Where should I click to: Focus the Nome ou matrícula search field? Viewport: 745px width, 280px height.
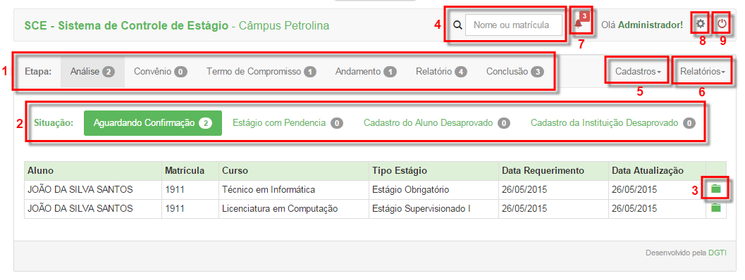[514, 25]
